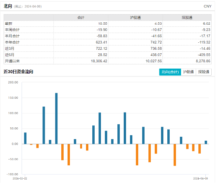Click the CNY currency label

[x=208, y=6]
